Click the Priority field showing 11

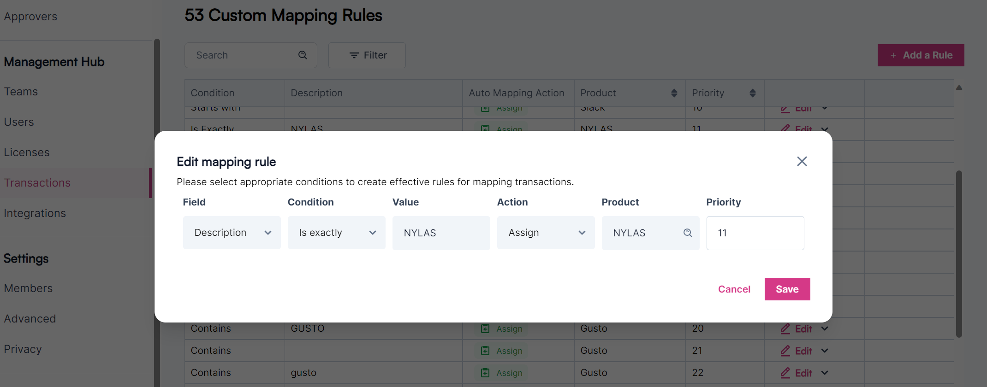click(x=755, y=233)
